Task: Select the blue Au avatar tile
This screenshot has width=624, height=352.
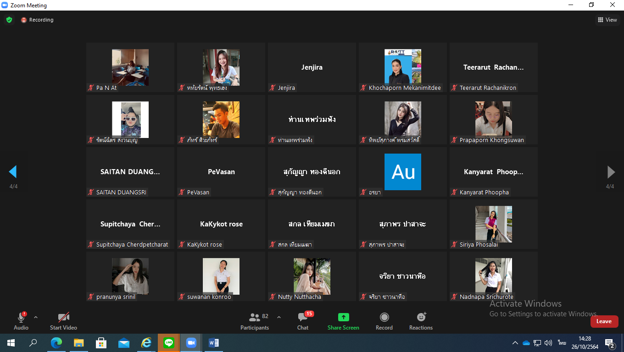Action: [403, 172]
